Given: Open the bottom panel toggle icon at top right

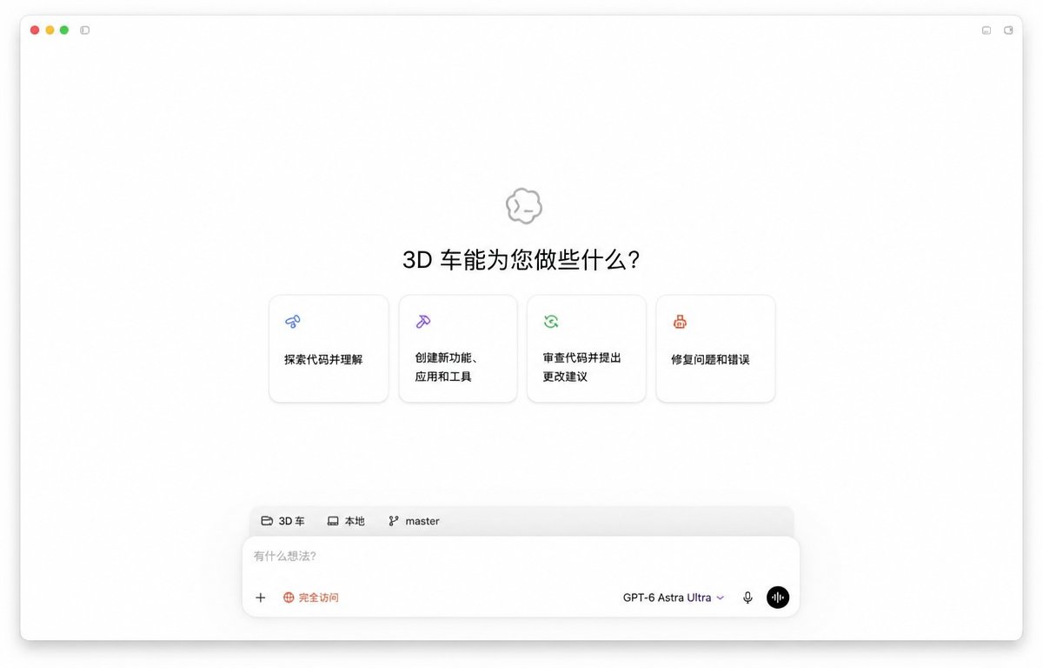Looking at the screenshot, I should (987, 30).
